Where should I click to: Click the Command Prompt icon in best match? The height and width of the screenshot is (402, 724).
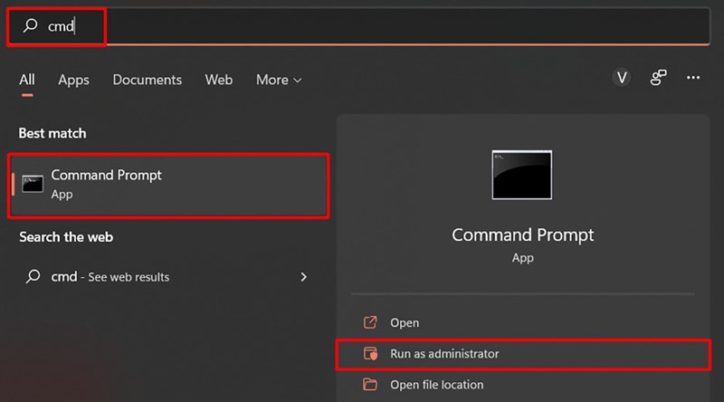pyautogui.click(x=33, y=184)
